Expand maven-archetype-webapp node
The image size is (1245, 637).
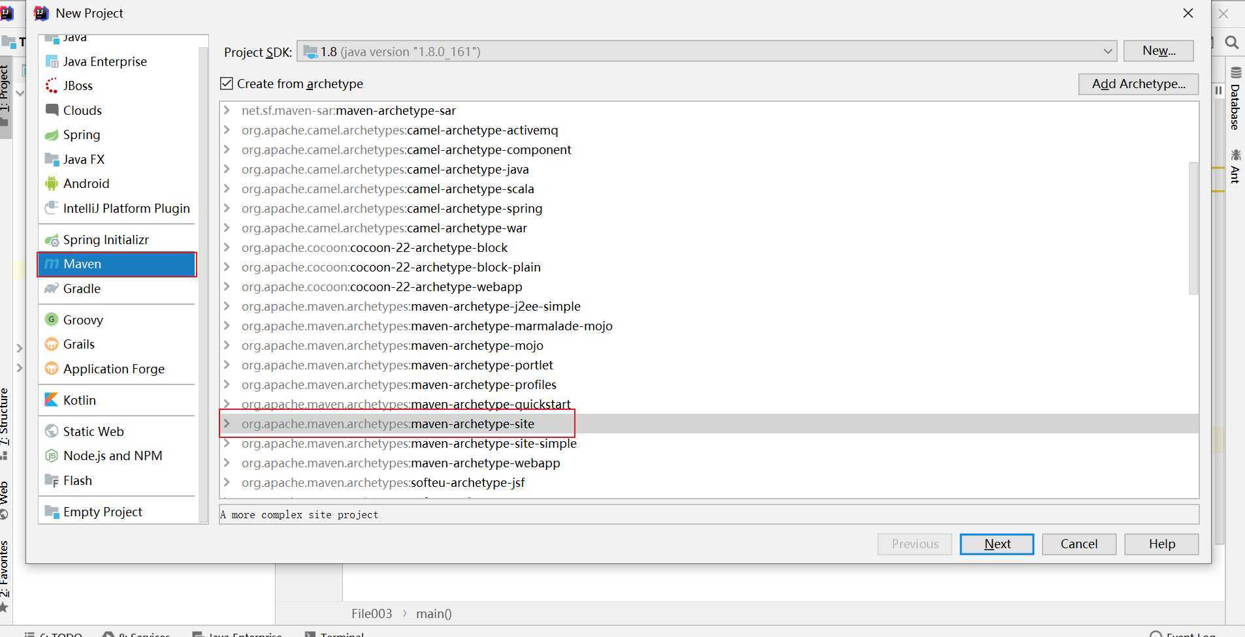(227, 463)
